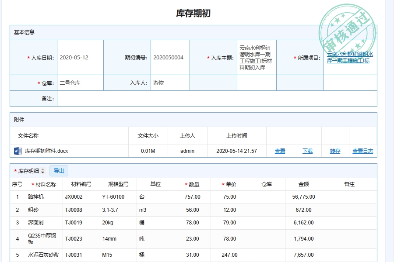
Task: Click the 仓库 value 二号仓库
Action: click(70, 83)
